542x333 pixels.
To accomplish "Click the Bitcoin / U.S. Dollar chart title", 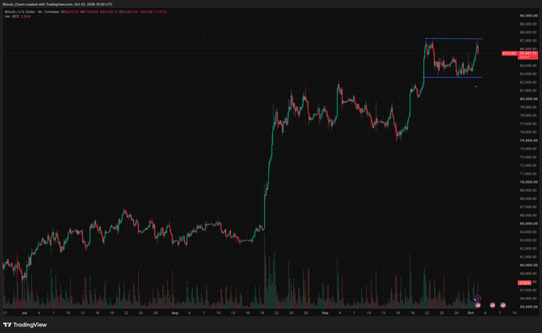I will pos(32,12).
